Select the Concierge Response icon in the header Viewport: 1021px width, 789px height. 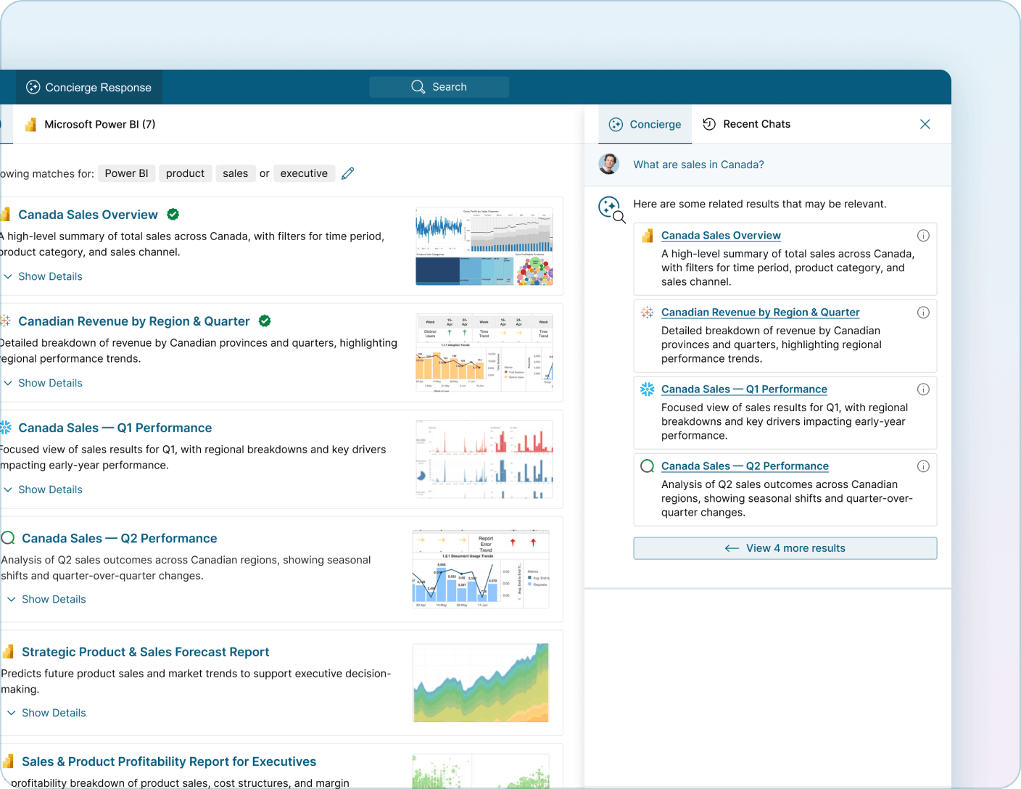coord(32,87)
